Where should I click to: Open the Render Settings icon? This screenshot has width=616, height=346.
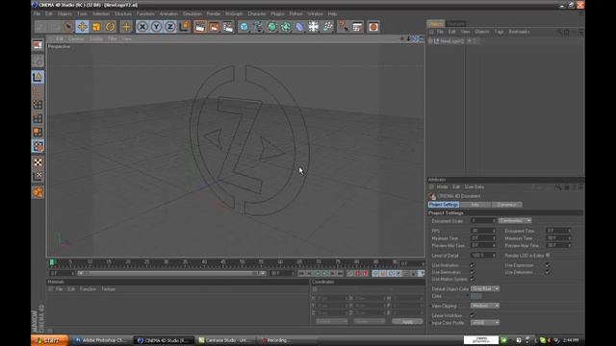pos(228,27)
